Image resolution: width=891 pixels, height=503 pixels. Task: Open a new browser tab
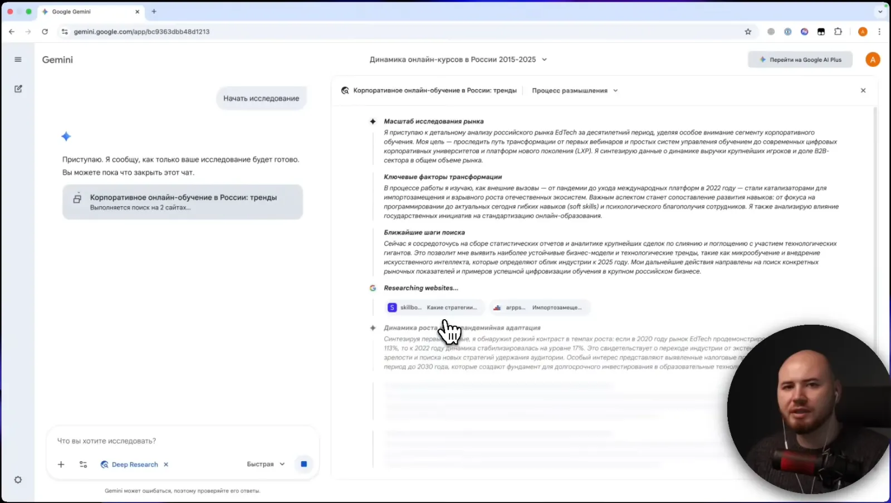pyautogui.click(x=154, y=11)
